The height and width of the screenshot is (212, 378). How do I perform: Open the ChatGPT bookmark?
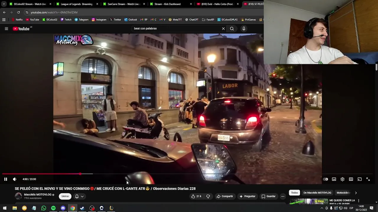tap(192, 20)
